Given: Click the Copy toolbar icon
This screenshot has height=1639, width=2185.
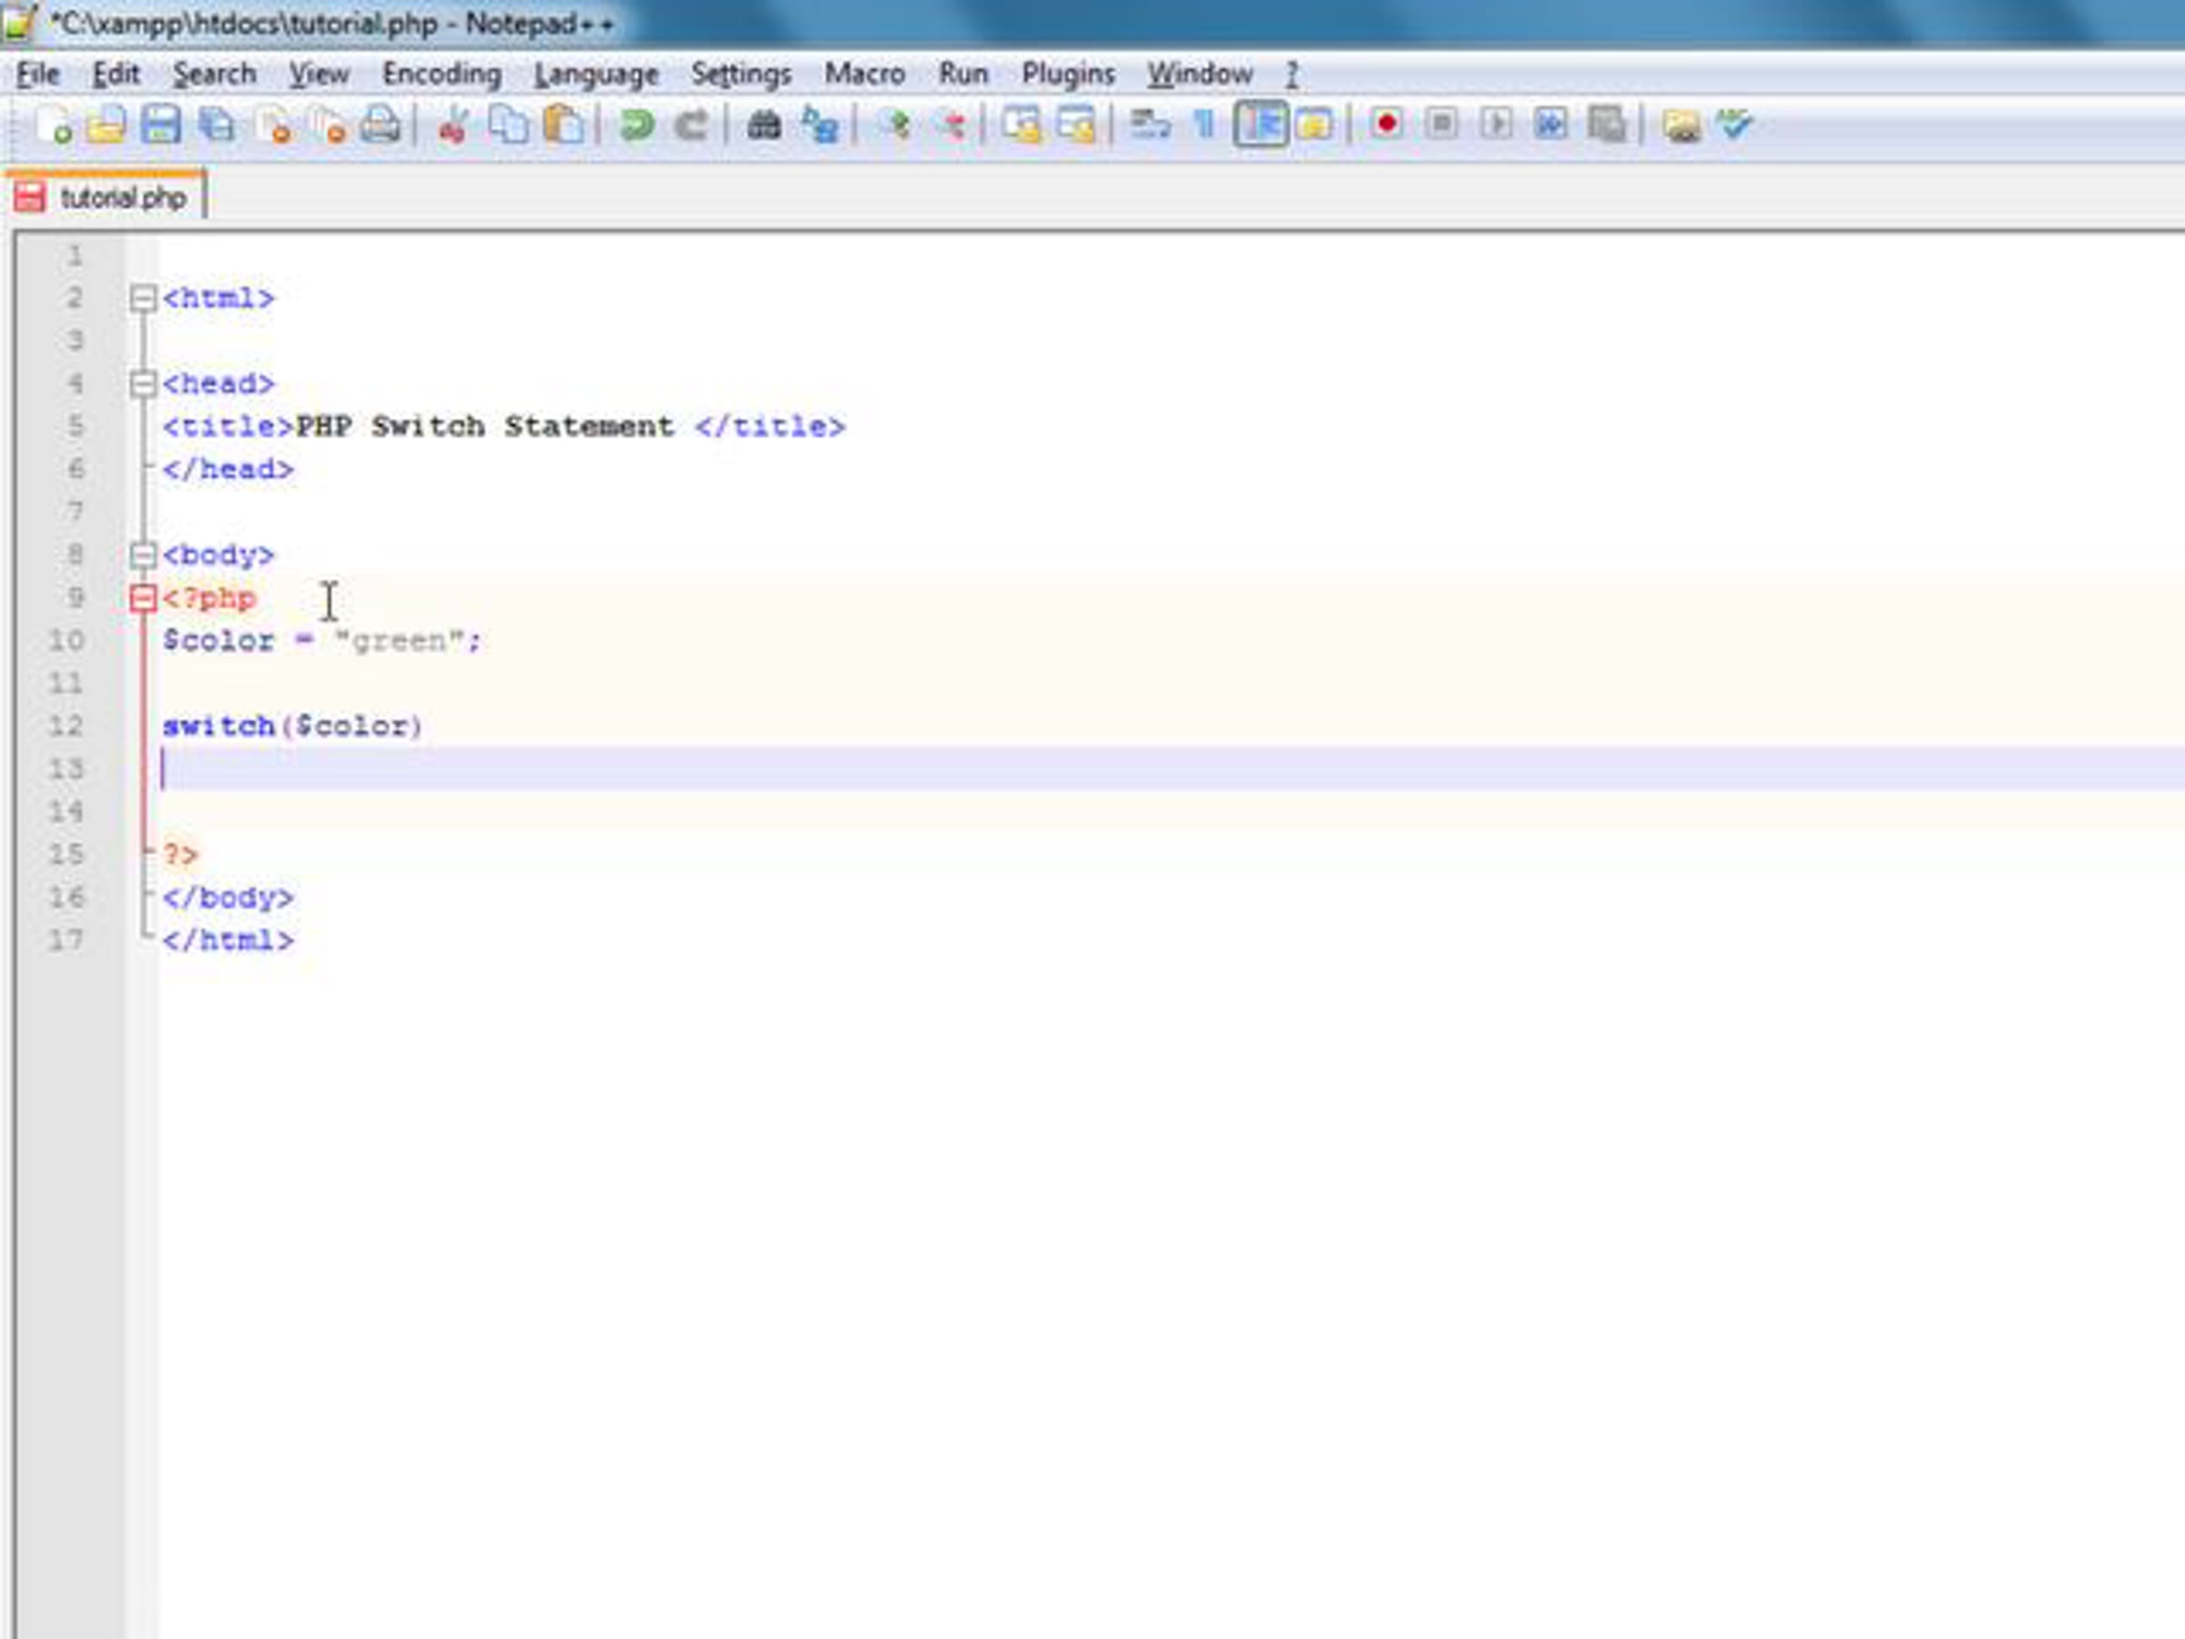Looking at the screenshot, I should (509, 126).
